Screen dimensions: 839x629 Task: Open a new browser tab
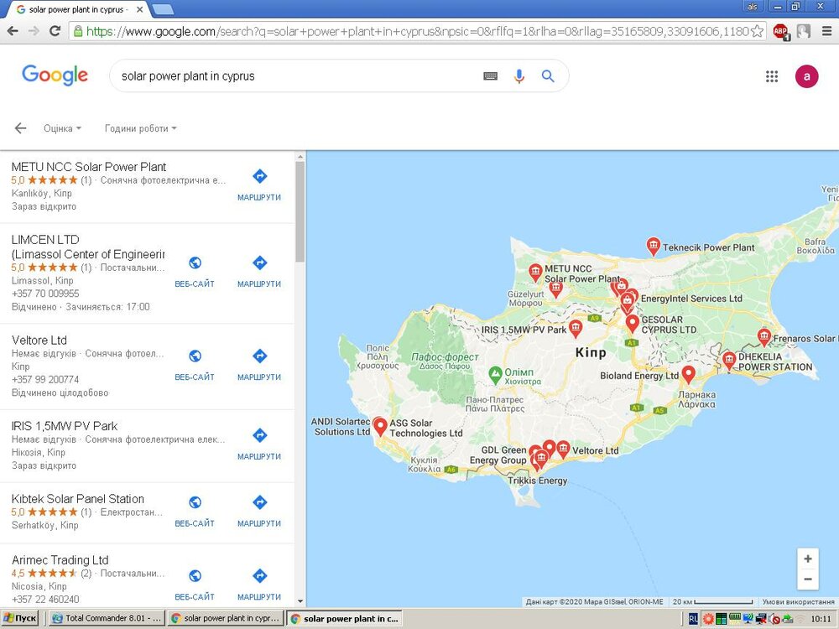click(163, 9)
